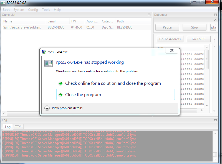The width and height of the screenshot is (222, 164).
Task: Open the Config menu
Action: click(x=33, y=10)
